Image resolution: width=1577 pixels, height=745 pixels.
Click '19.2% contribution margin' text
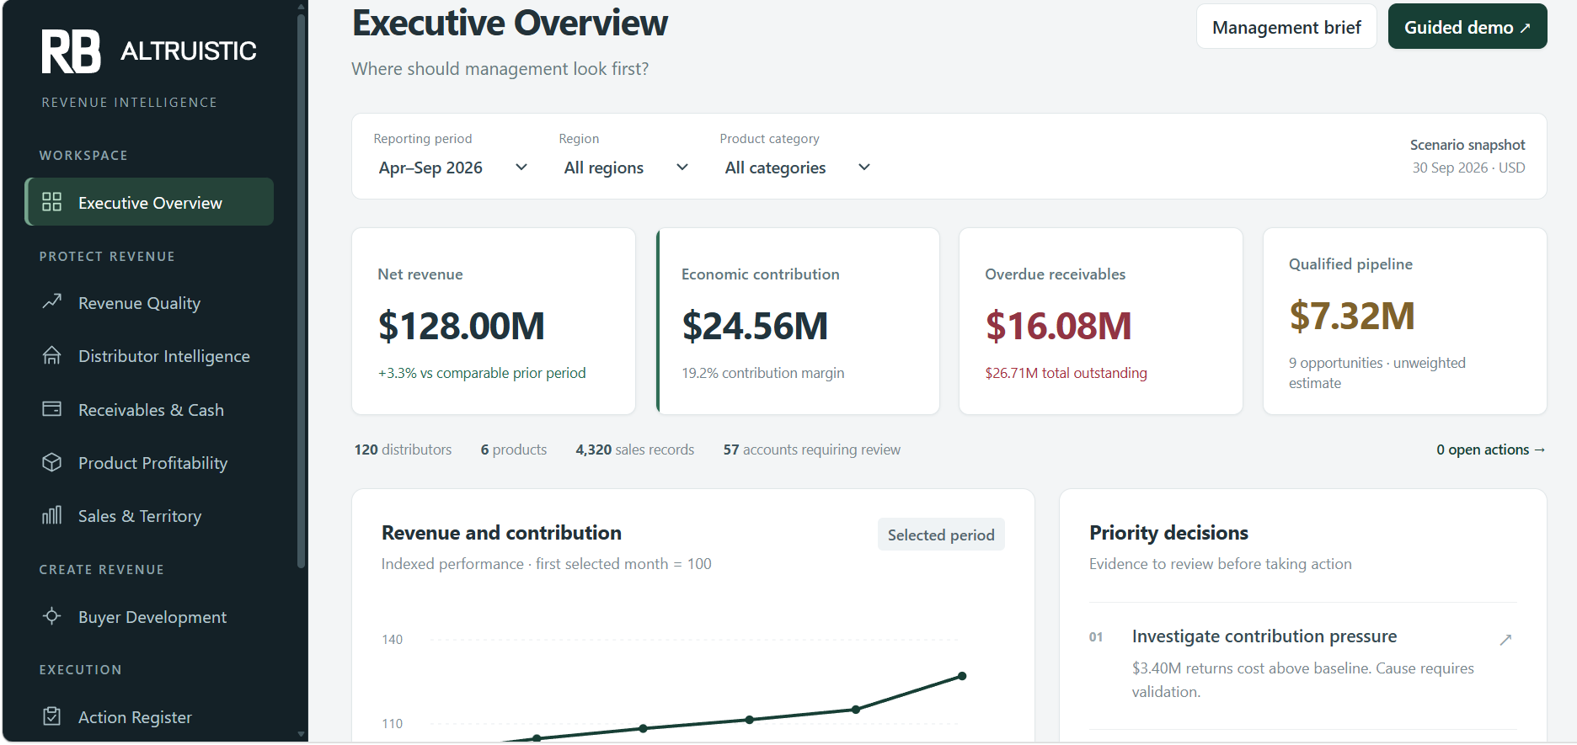[763, 373]
